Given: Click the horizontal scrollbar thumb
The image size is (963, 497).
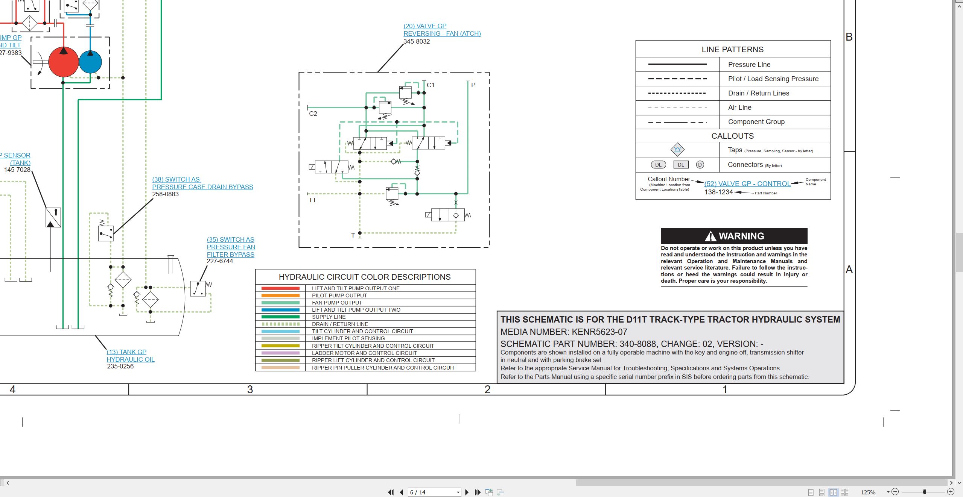Looking at the screenshot, I should (761, 482).
